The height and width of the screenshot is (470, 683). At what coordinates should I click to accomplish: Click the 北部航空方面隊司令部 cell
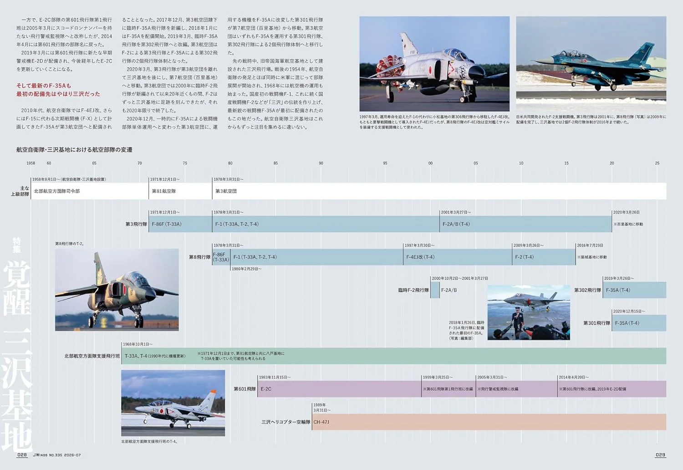[x=90, y=191]
